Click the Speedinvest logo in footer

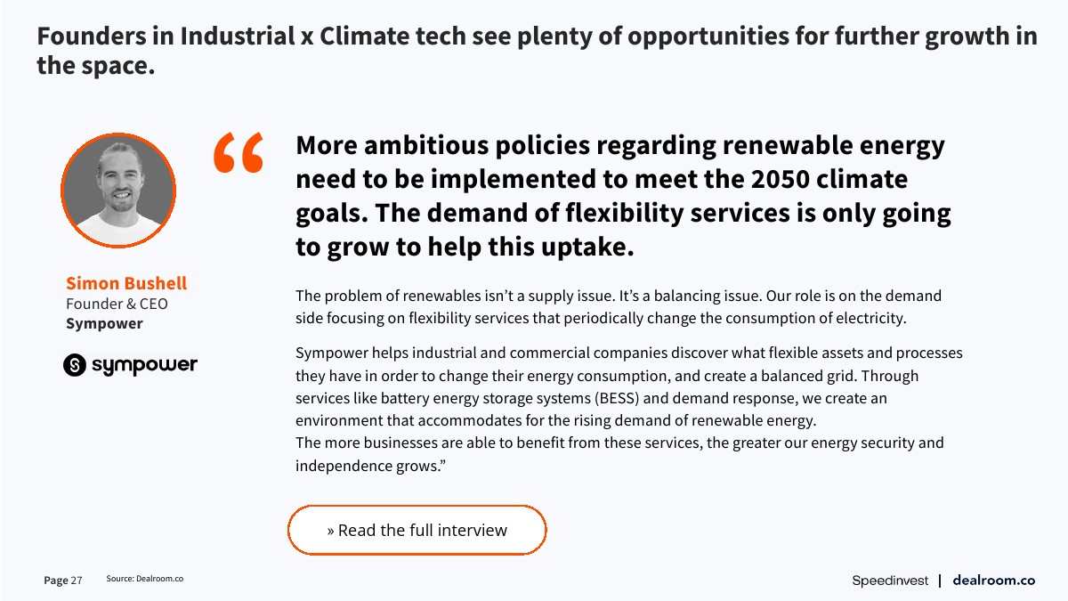coord(890,581)
